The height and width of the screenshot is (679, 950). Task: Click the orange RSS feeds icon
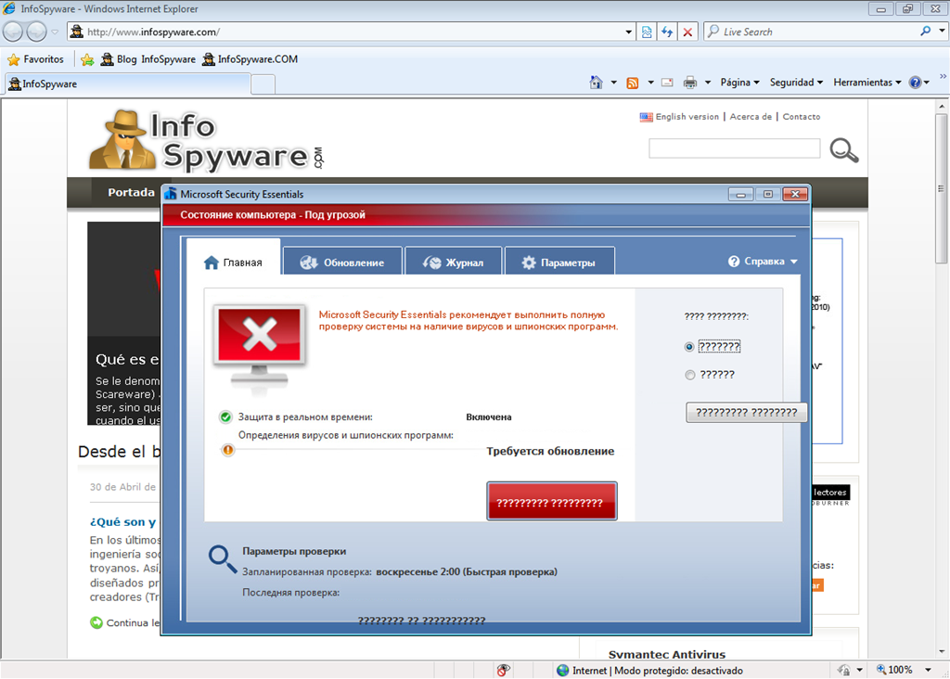click(633, 83)
